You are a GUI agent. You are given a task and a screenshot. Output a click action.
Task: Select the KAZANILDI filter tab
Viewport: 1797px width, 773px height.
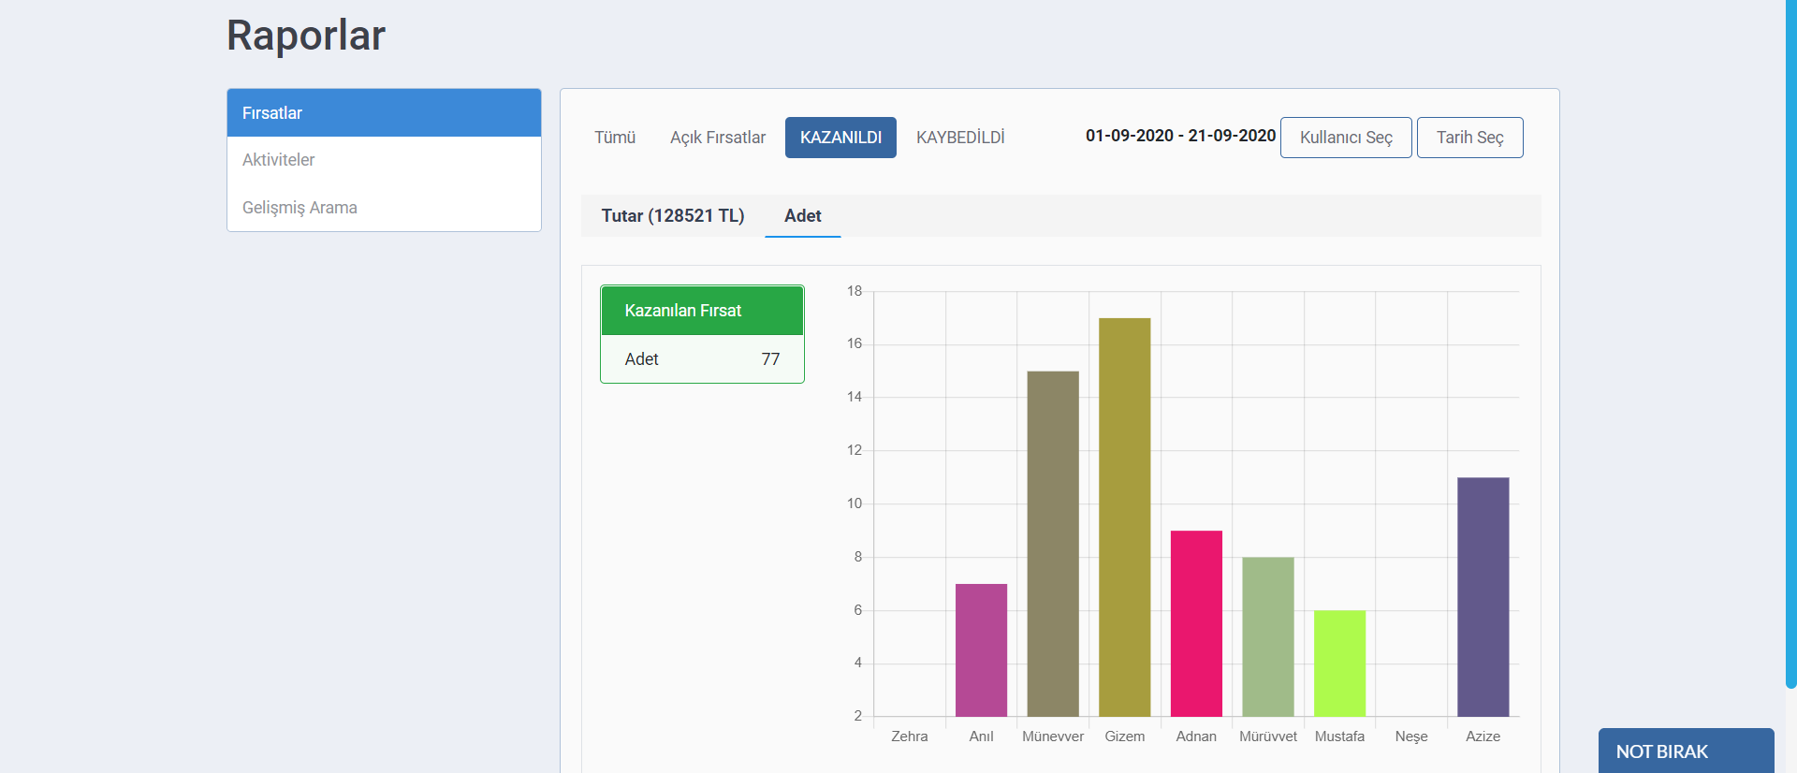[840, 138]
